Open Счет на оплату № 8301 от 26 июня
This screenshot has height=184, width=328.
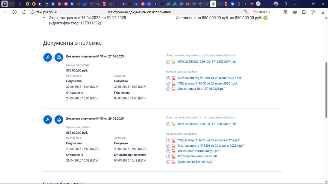209,78
